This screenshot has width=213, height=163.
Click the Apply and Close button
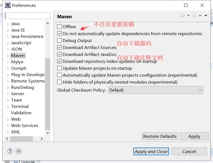(151, 151)
